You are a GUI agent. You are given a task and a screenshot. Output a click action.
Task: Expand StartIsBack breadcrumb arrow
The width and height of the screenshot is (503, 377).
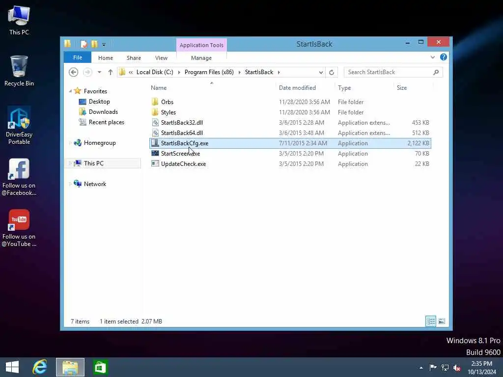point(279,73)
